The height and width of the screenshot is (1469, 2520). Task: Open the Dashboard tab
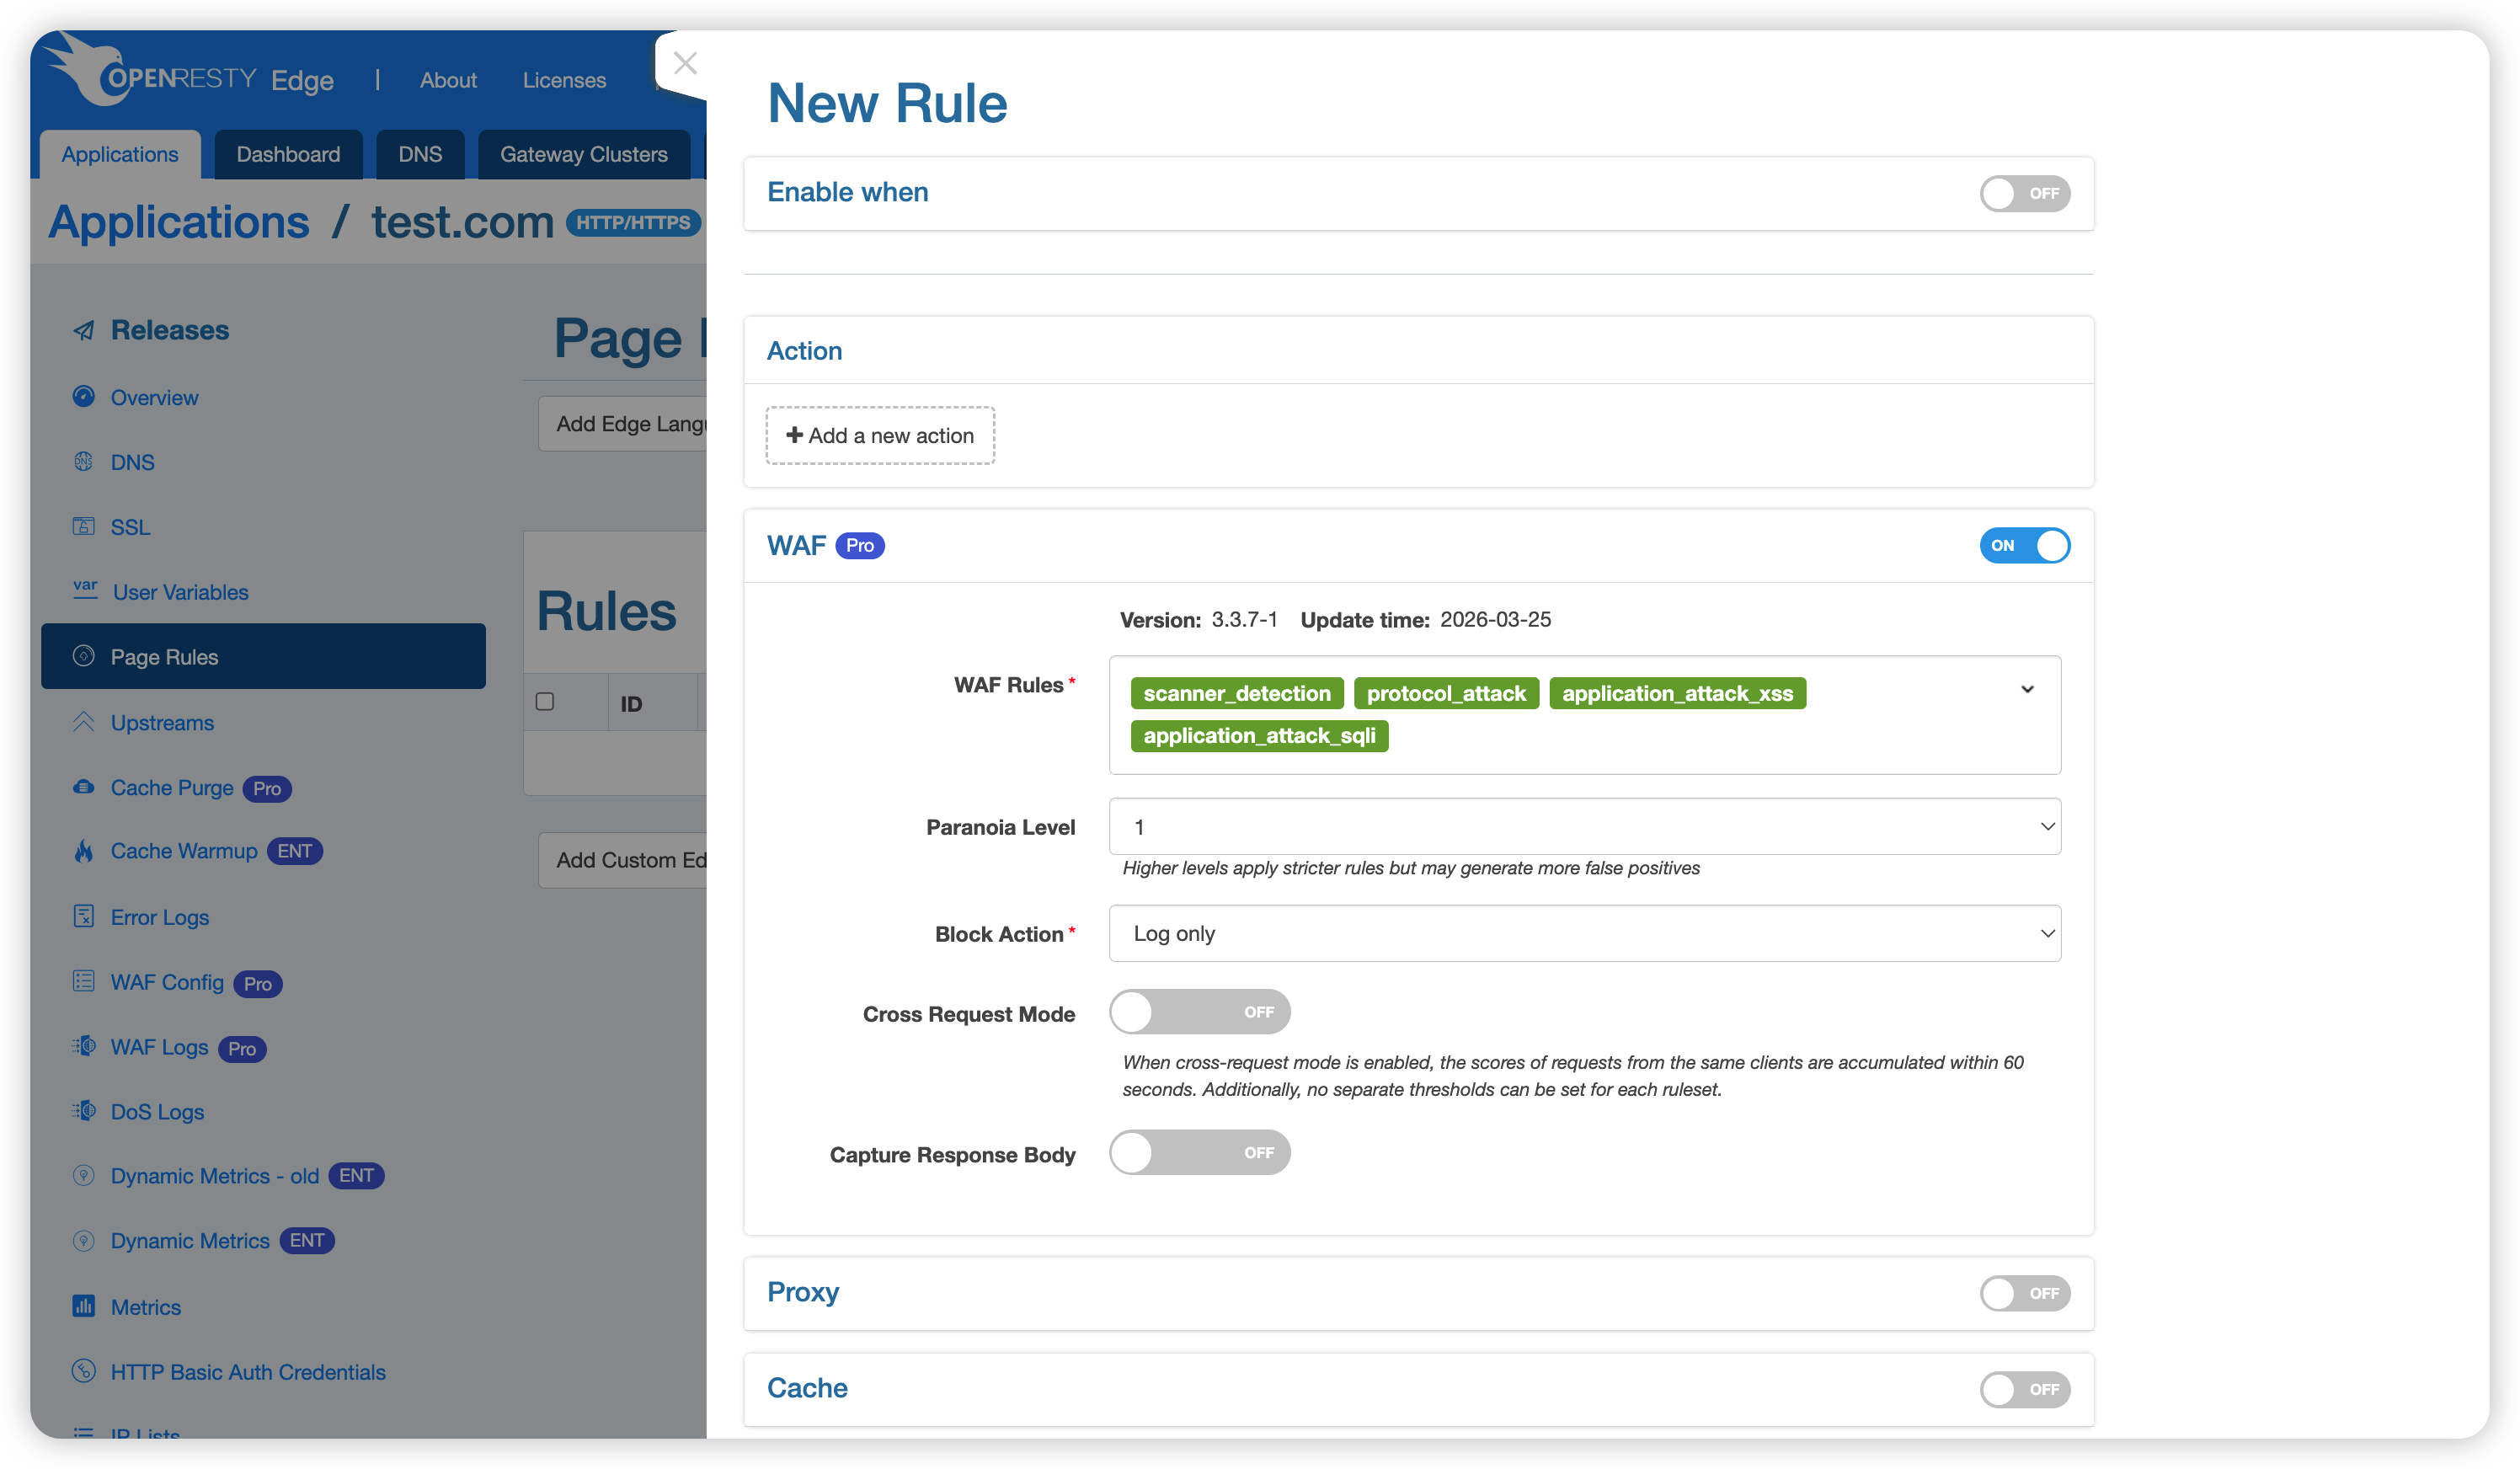(x=288, y=154)
